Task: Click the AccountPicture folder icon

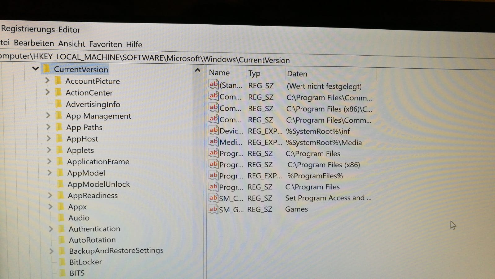Action: pyautogui.click(x=58, y=81)
